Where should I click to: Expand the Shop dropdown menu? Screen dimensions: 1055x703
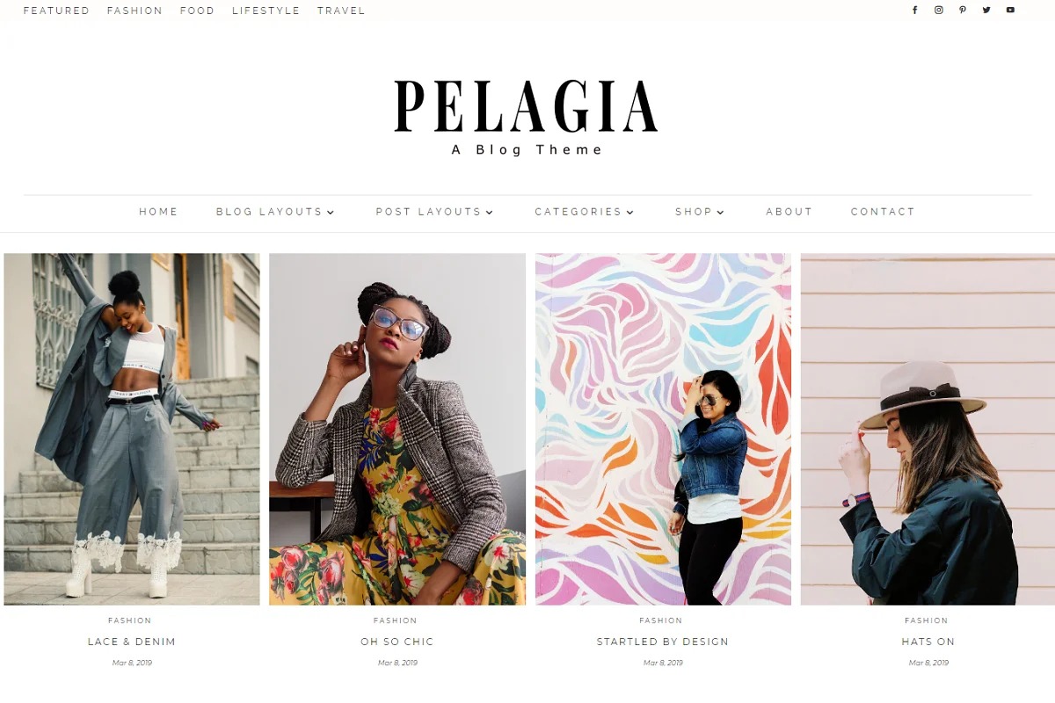[700, 212]
